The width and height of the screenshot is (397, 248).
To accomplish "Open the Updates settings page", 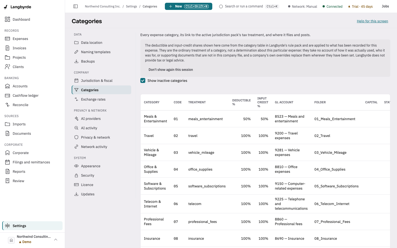I will pos(101,194).
